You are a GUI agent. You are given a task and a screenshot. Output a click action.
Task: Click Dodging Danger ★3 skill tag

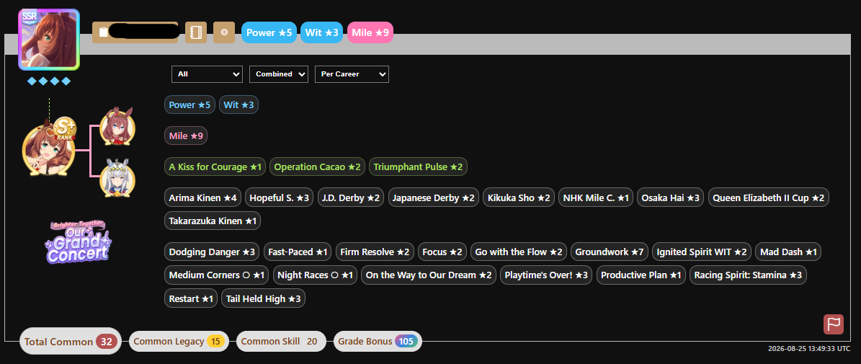coord(212,252)
